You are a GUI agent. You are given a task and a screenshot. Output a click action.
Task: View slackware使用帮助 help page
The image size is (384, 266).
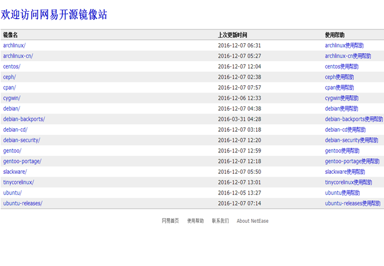tap(345, 171)
